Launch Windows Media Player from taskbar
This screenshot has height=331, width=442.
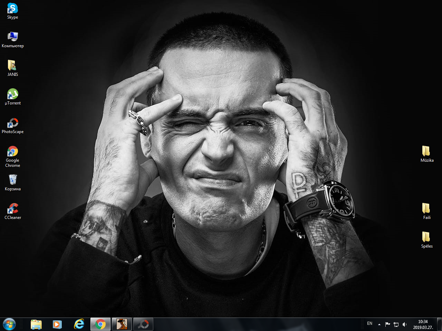click(x=57, y=324)
